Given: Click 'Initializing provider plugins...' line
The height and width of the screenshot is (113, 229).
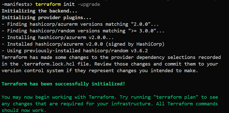Looking at the screenshot, I should coord(47,18).
